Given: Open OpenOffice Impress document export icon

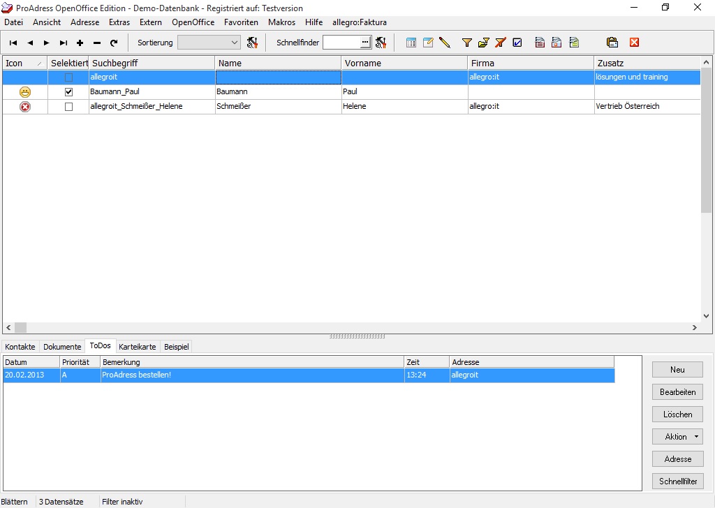Looking at the screenshot, I should tap(556, 43).
